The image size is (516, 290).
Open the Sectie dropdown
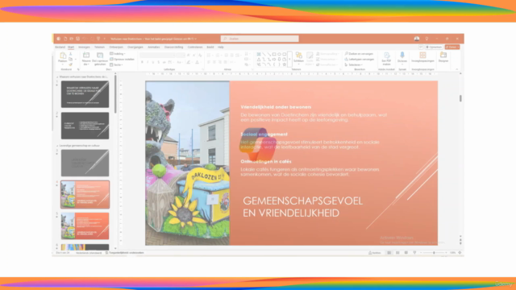(116, 64)
